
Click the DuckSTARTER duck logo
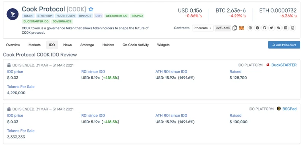[x=268, y=65]
